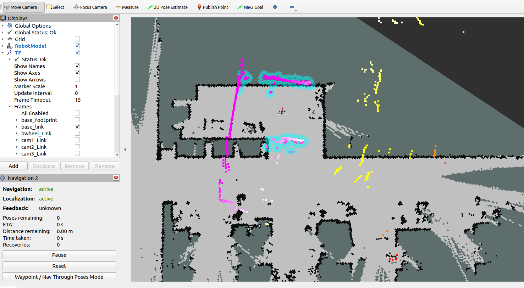Collapse the left panel with arrow handle
Image resolution: width=524 pixels, height=288 pixels.
point(125,149)
